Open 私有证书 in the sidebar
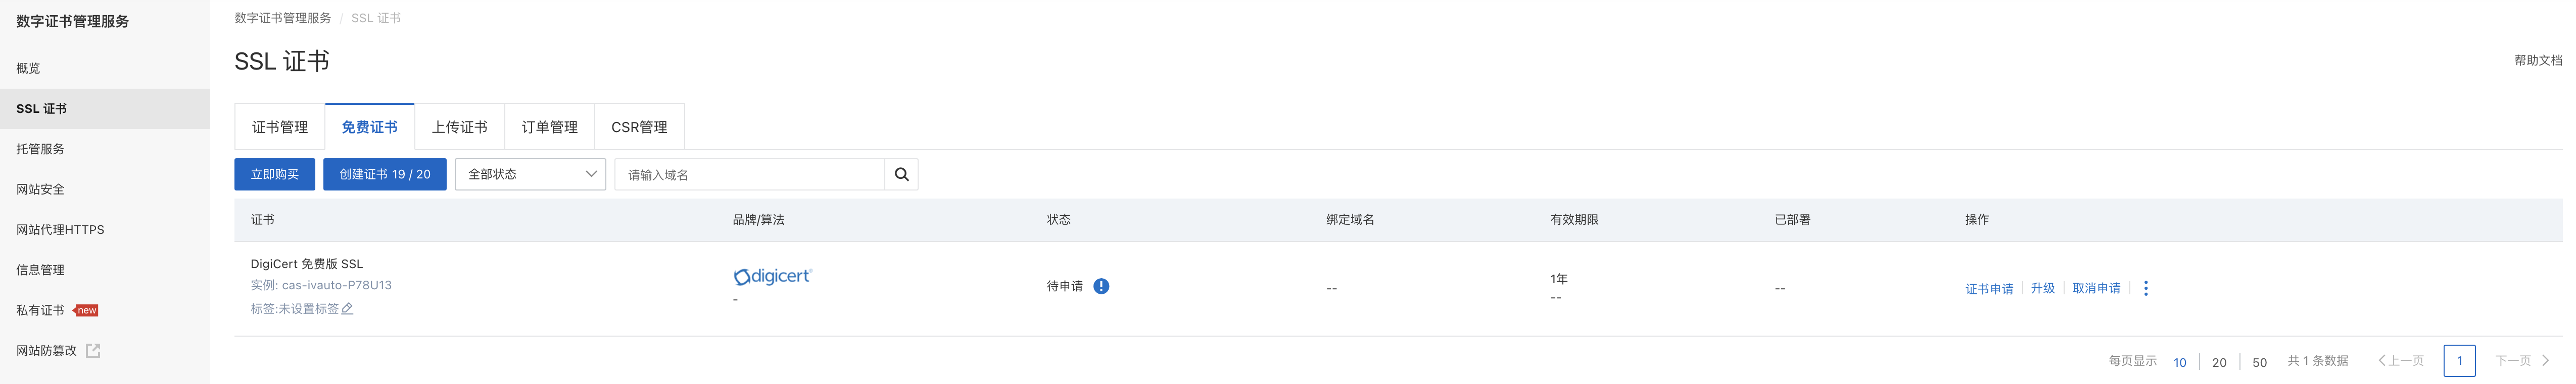Viewport: 2576px width, 384px height. tap(40, 310)
